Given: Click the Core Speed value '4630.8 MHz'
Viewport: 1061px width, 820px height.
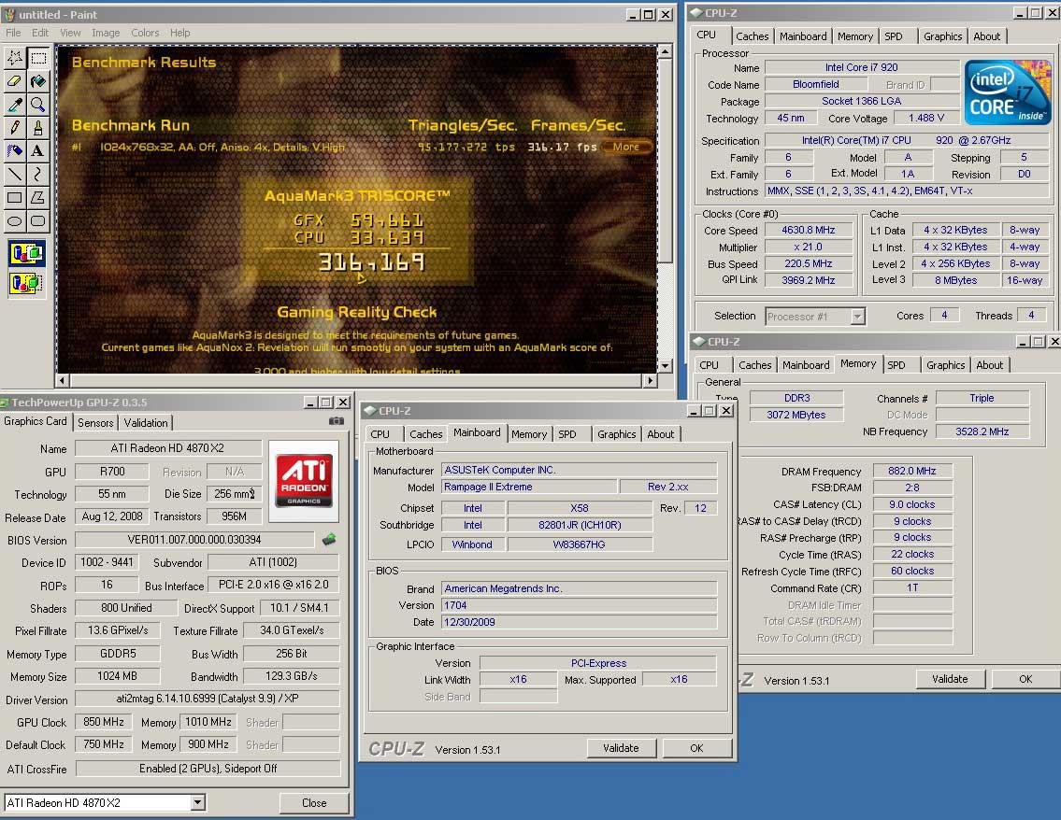Looking at the screenshot, I should [x=809, y=230].
